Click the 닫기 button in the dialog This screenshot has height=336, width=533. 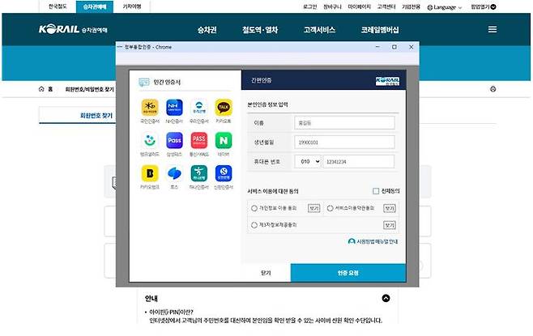coord(266,273)
